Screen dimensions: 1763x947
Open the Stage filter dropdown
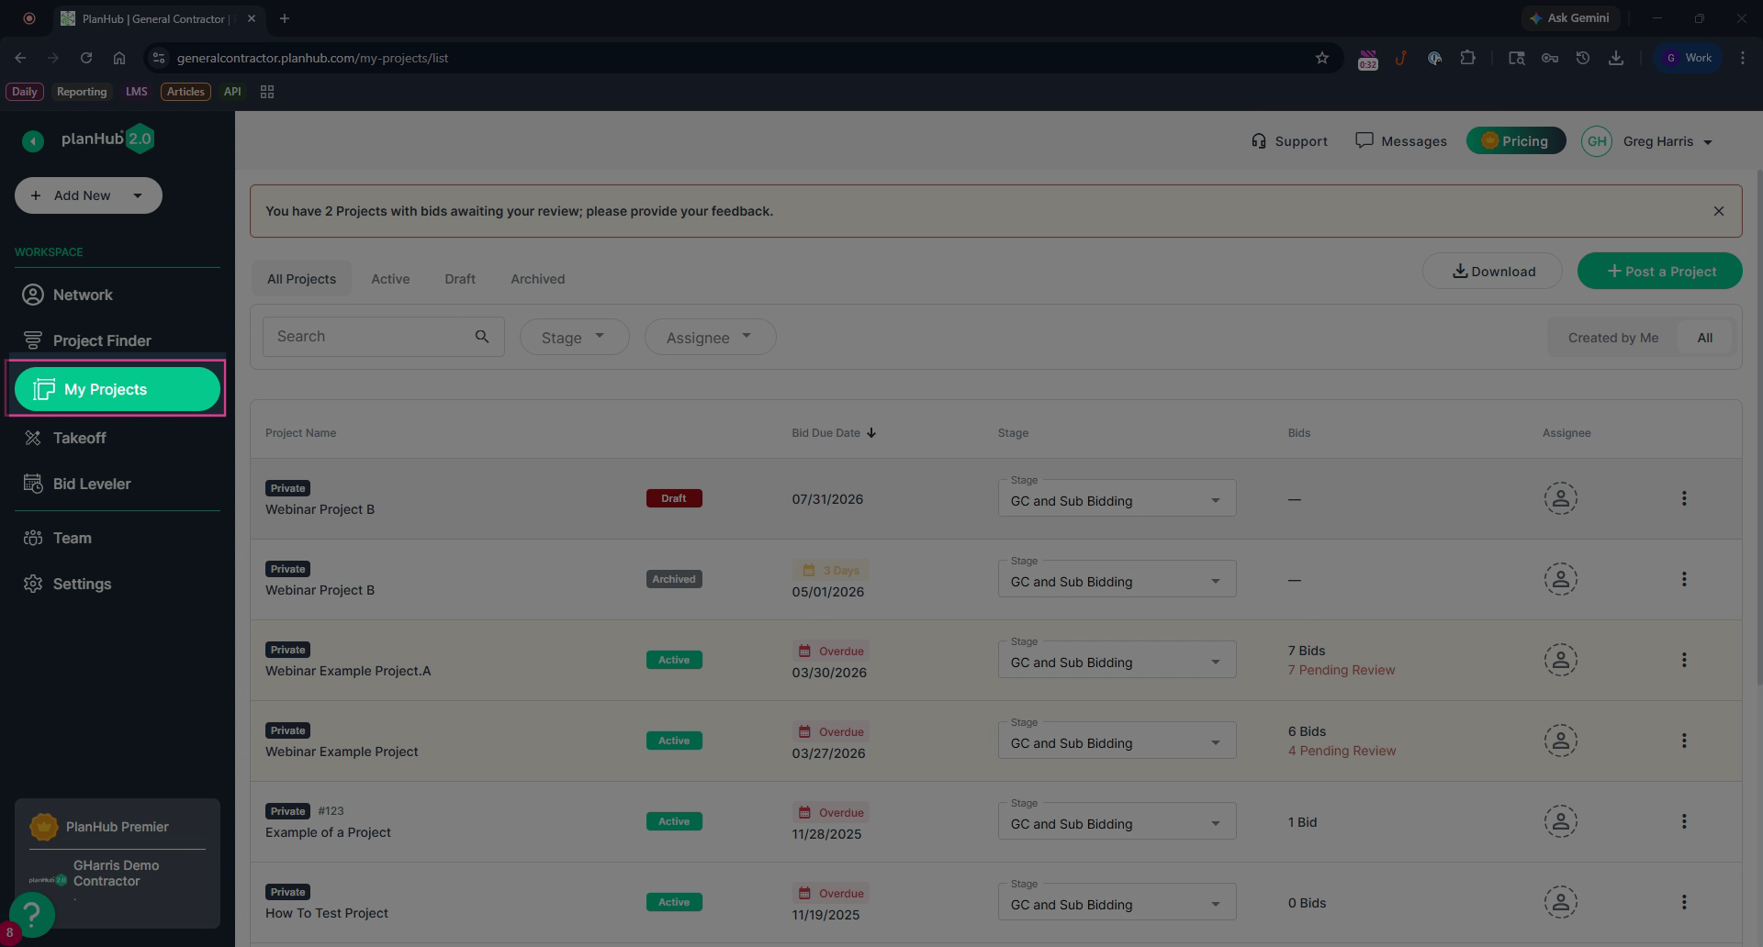(575, 337)
